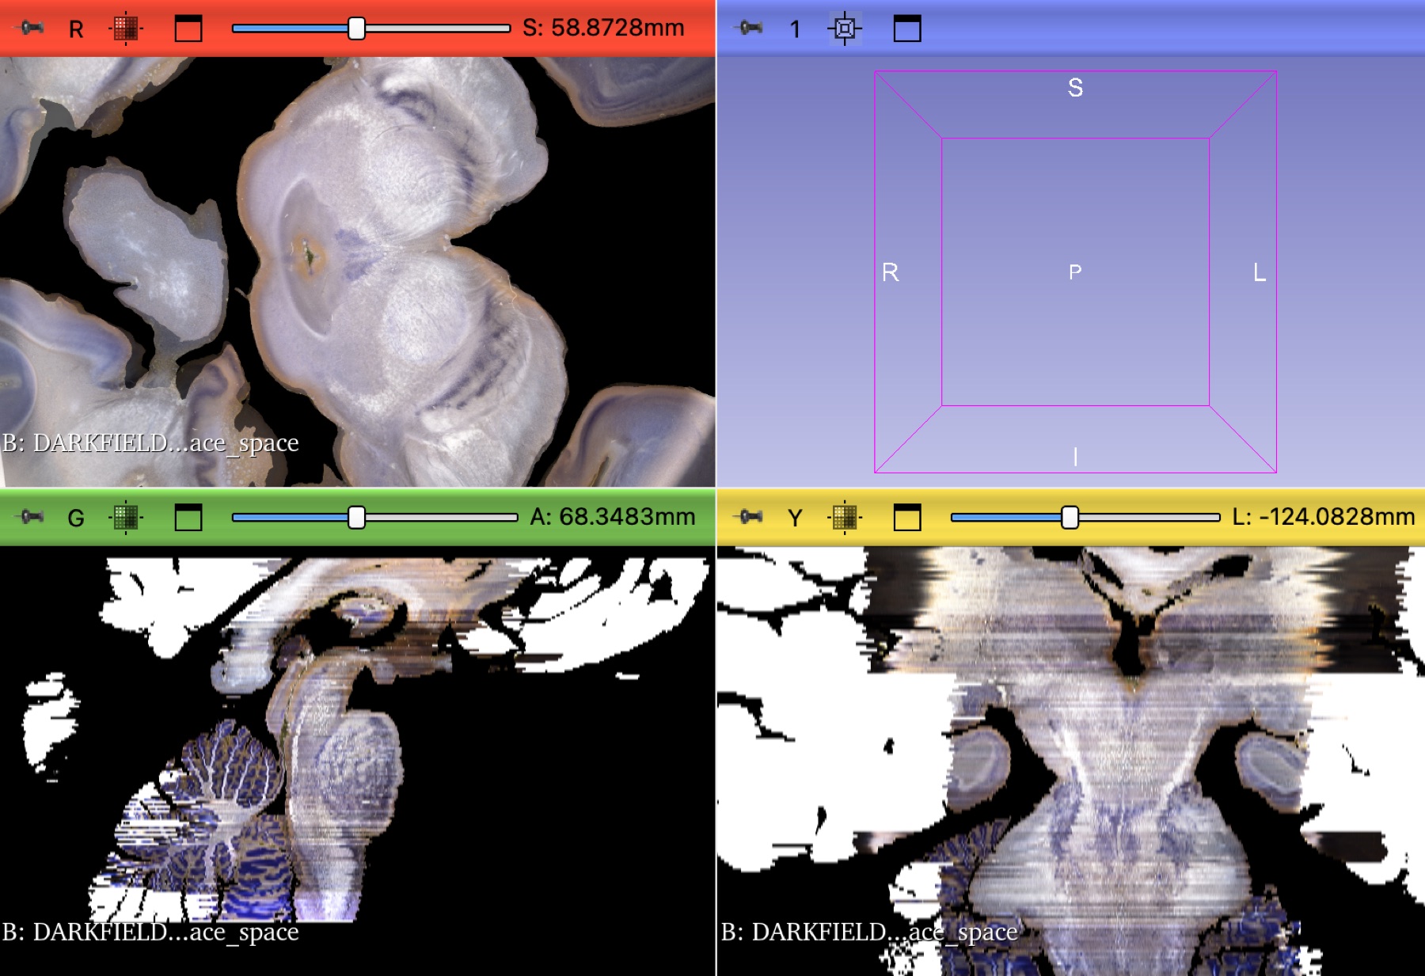Screen dimensions: 1425x976
Task: Click the G view label in green bar
Action: coord(76,518)
